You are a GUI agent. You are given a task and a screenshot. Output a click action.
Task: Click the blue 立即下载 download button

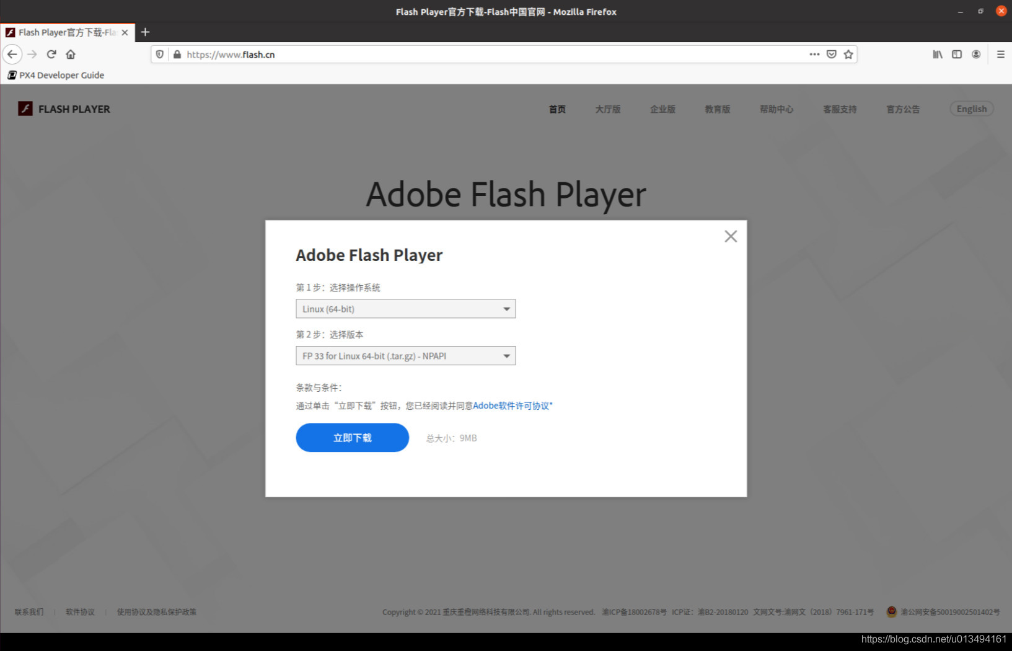point(352,438)
